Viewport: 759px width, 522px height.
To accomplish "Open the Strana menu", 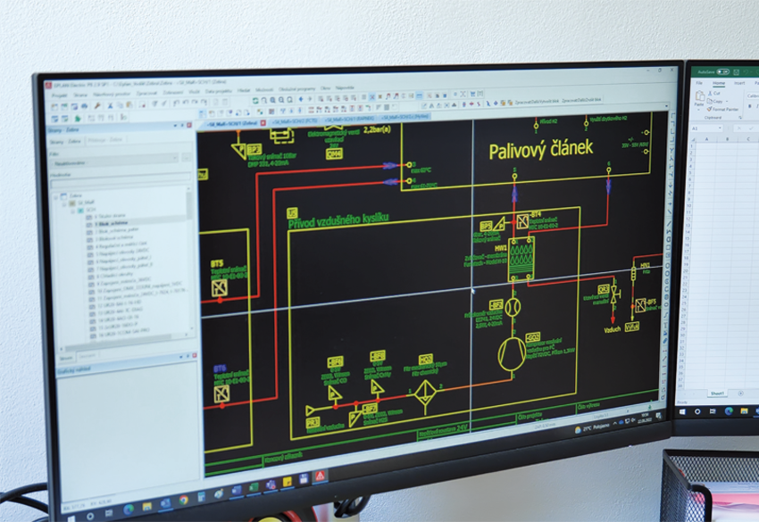I will [x=80, y=95].
